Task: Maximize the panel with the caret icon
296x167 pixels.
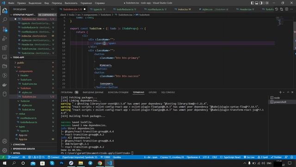Action: pyautogui.click(x=288, y=92)
